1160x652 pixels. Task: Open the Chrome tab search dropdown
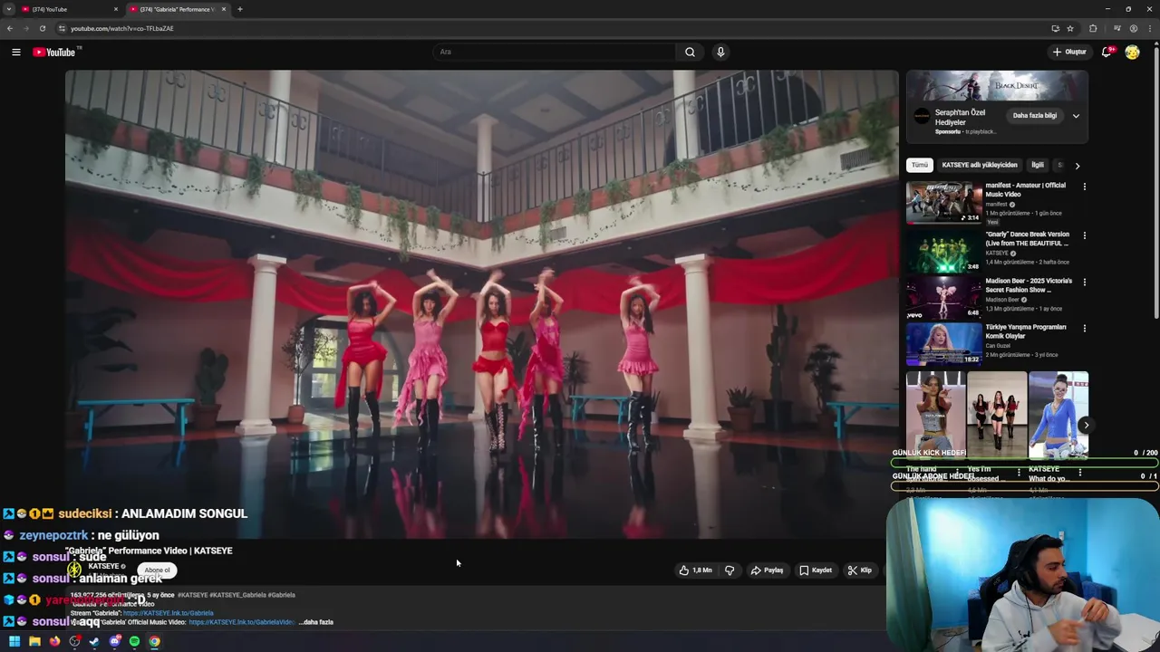(x=8, y=9)
